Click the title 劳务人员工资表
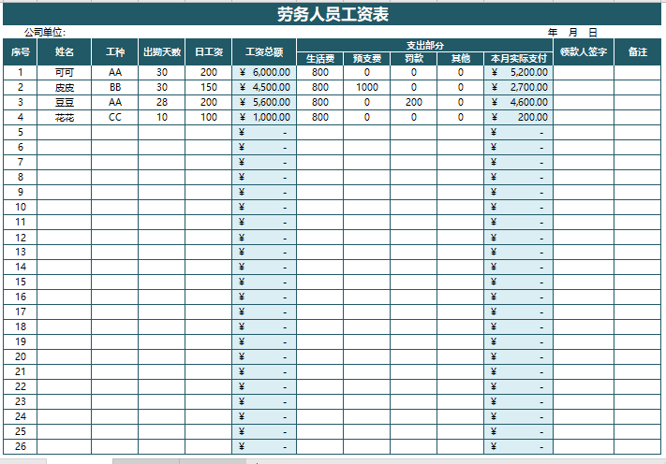 333,14
